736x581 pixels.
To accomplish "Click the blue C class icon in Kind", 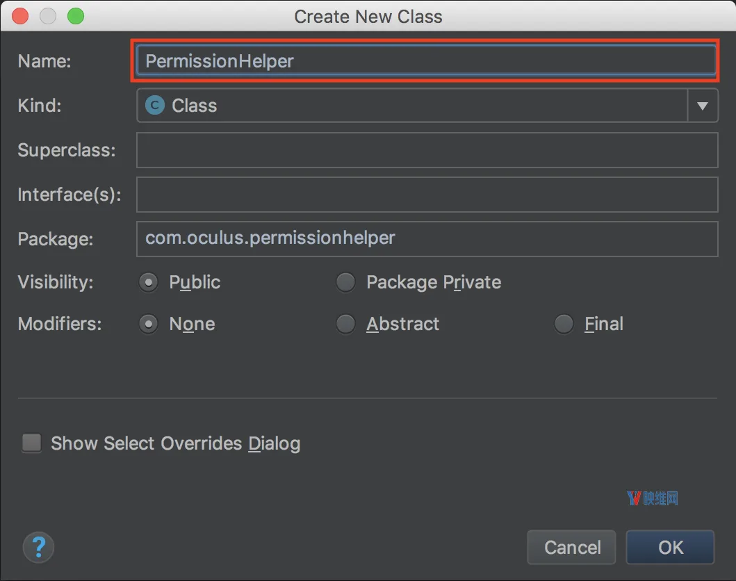I will [155, 105].
